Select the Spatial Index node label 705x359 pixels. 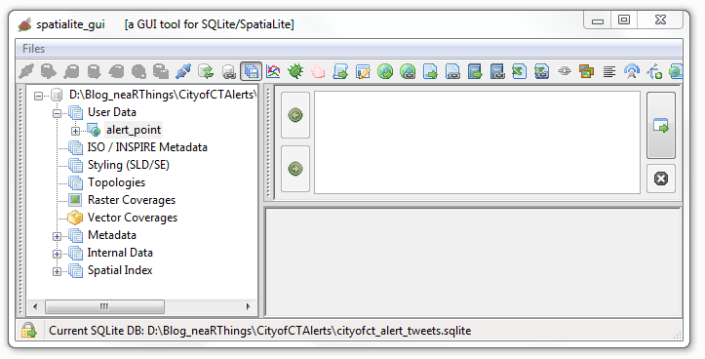[120, 270]
